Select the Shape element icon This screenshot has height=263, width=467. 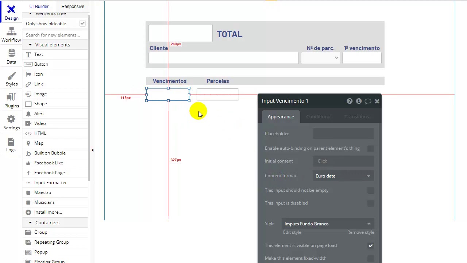(28, 104)
